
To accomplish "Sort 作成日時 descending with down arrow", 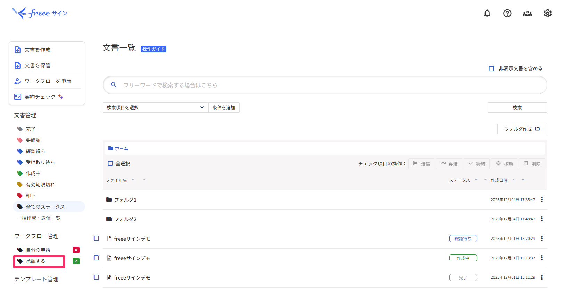I will (x=523, y=180).
